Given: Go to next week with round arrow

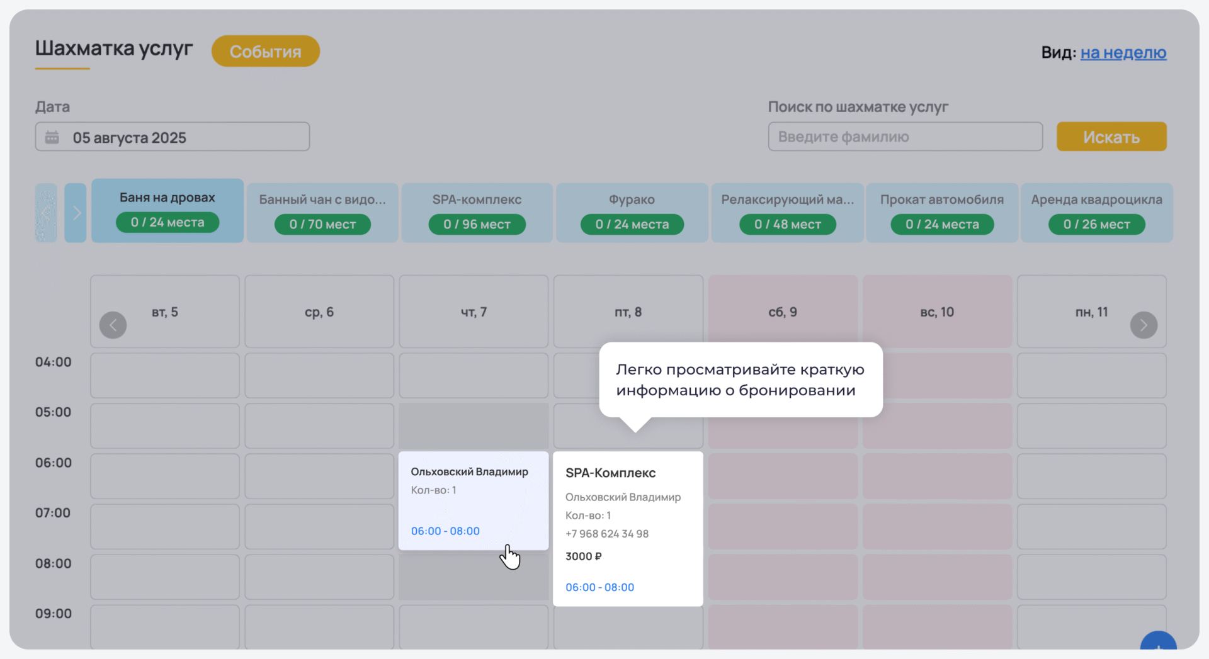Looking at the screenshot, I should point(1144,325).
